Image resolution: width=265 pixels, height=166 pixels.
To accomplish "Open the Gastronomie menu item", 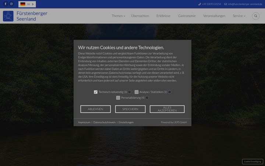I will coord(187,16).
